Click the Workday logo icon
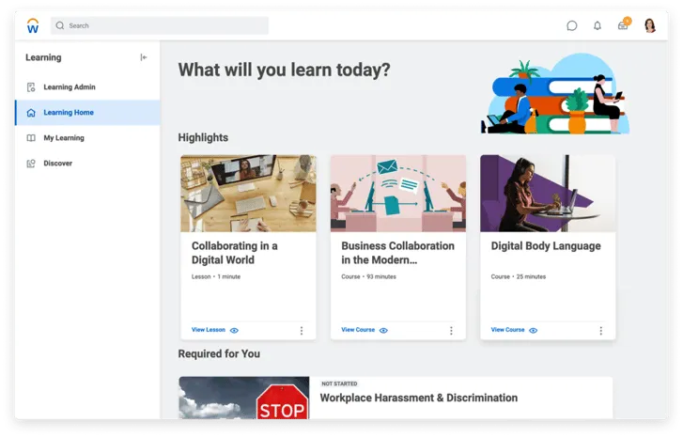Viewport: 683px width, 438px height. [x=33, y=25]
